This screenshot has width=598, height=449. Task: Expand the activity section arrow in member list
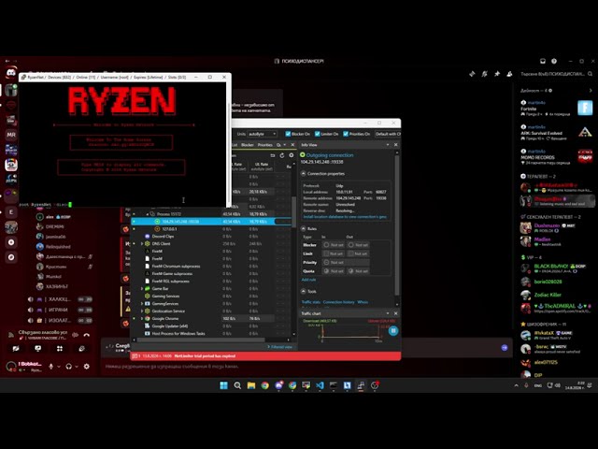tap(591, 91)
